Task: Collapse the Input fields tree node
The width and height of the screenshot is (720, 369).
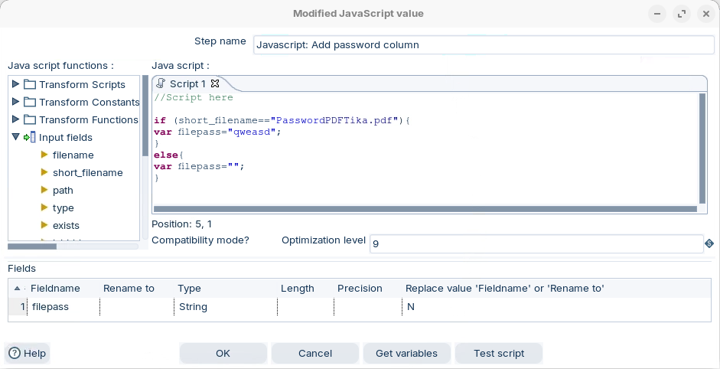Action: 16,137
